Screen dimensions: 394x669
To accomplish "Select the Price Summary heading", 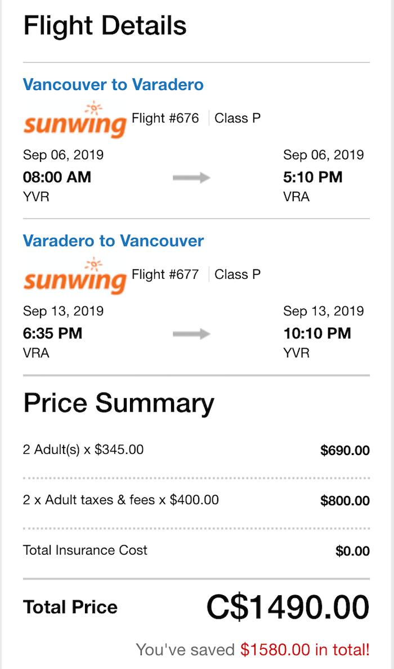I will pyautogui.click(x=119, y=403).
